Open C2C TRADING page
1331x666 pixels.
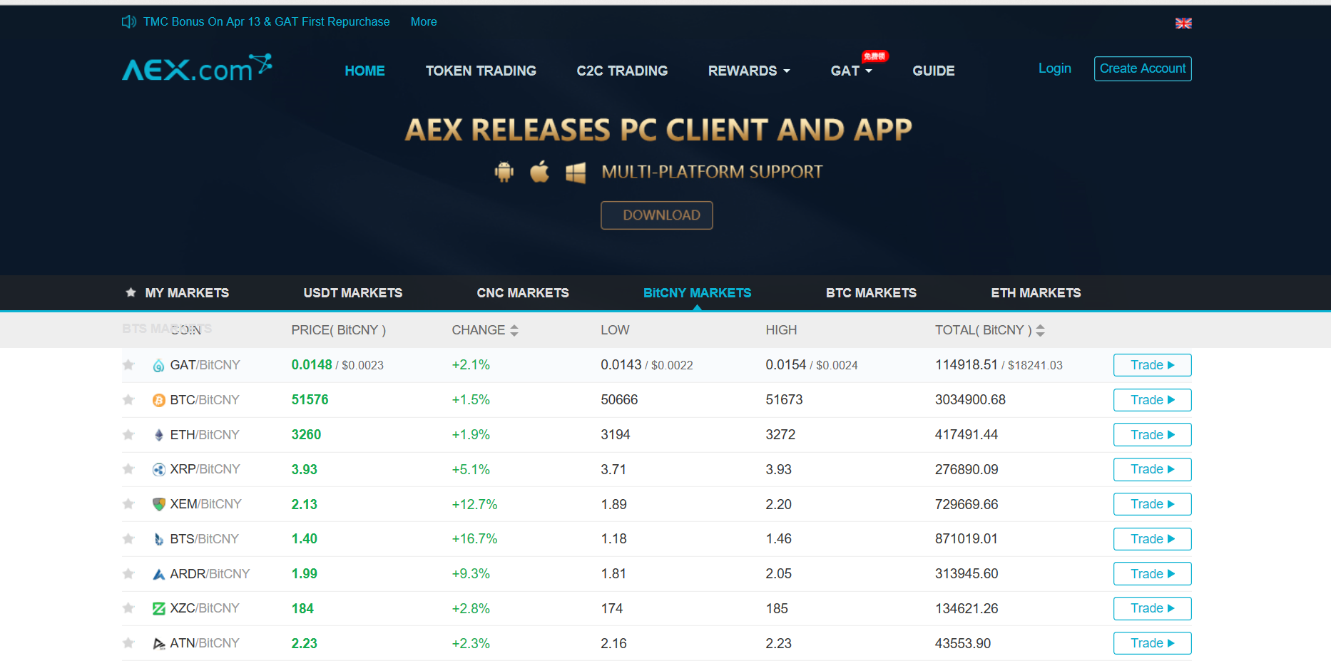622,71
